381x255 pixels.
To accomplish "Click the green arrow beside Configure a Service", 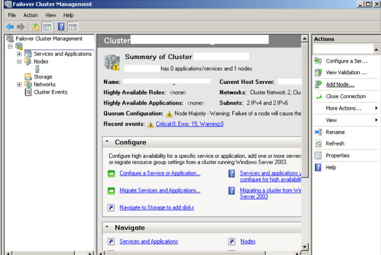I will coord(111,174).
